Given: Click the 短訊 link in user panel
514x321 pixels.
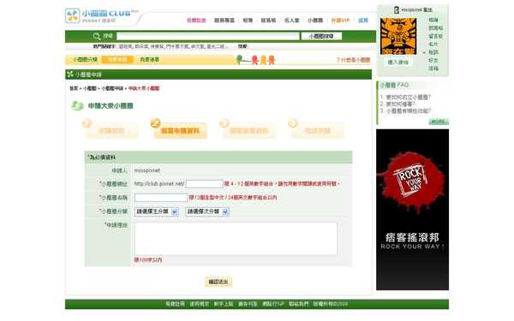Looking at the screenshot, I should (x=433, y=52).
